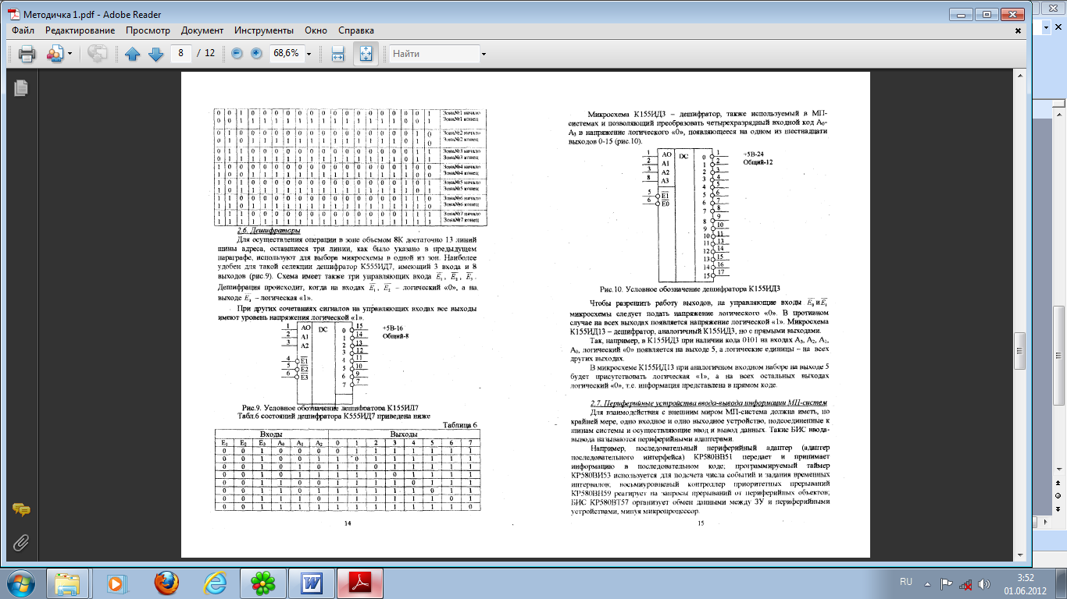Click the «Входы» table header

coord(271,433)
